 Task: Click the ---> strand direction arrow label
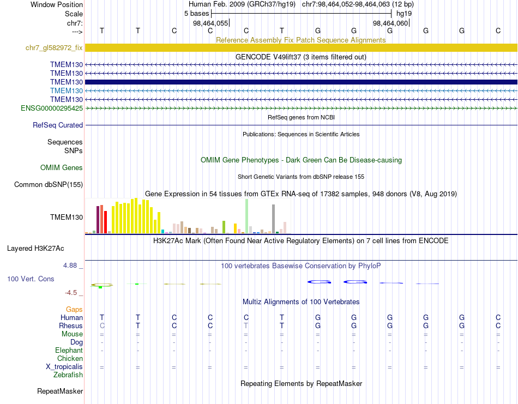77,32
